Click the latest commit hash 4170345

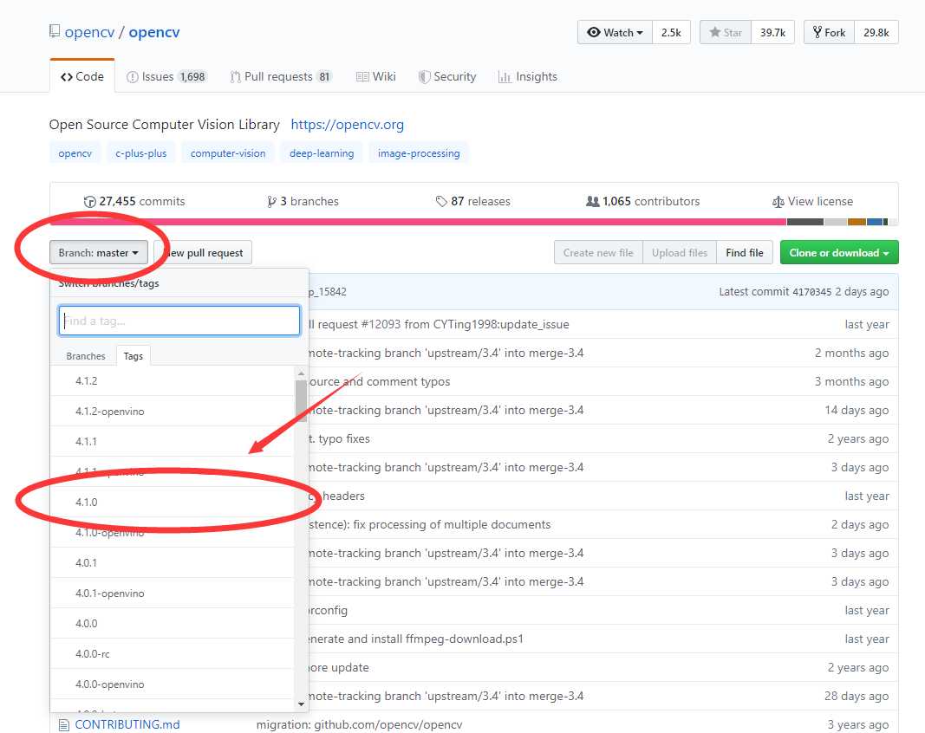[x=811, y=292]
